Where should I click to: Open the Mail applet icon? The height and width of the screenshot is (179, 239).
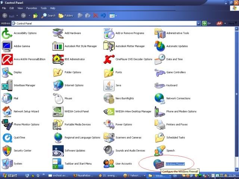coord(7,98)
